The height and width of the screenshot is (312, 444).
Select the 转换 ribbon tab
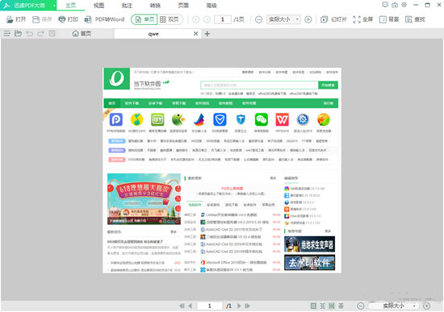pyautogui.click(x=155, y=6)
